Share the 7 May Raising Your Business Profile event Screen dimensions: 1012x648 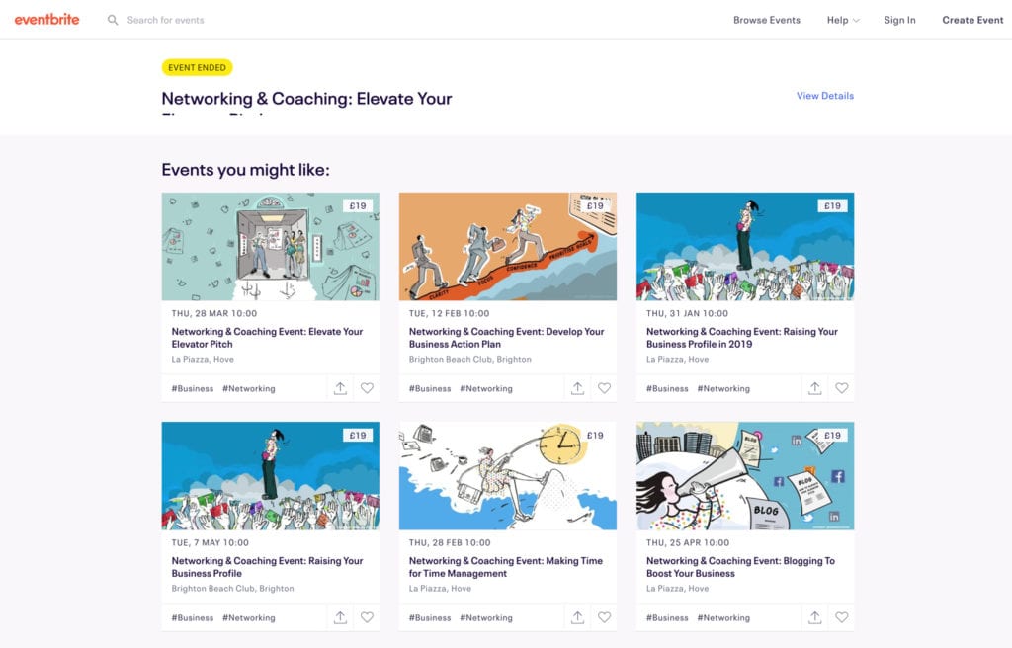pos(340,617)
